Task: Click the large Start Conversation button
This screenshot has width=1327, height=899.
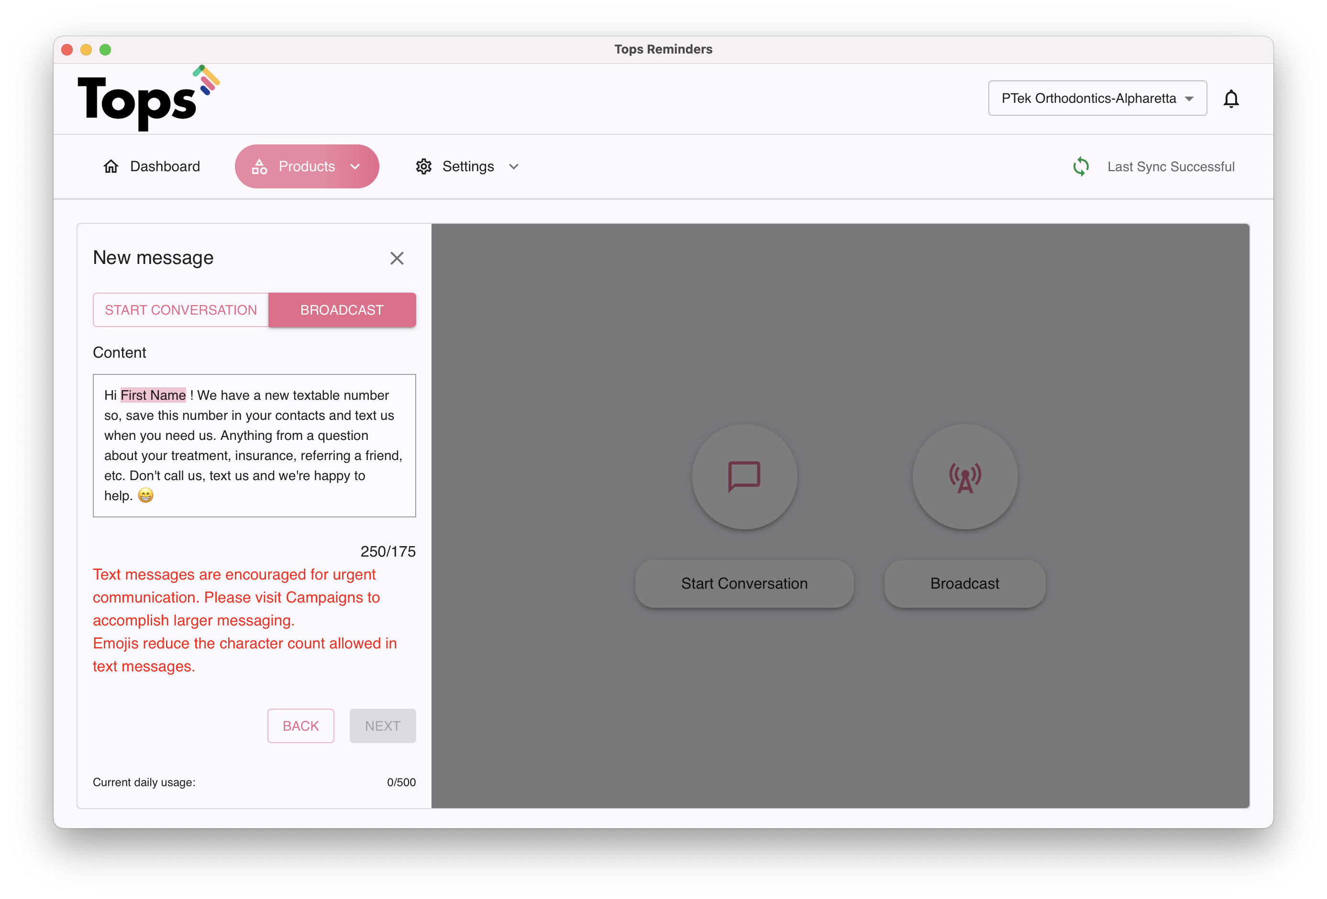Action: [743, 583]
